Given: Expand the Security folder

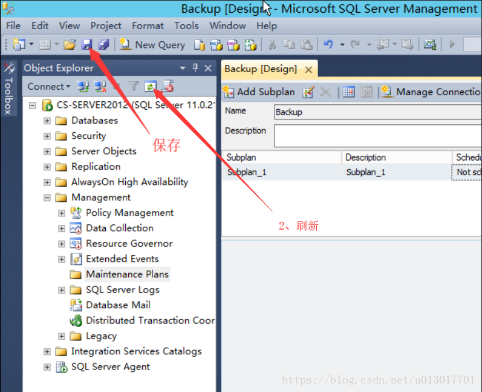Looking at the screenshot, I should [47, 136].
